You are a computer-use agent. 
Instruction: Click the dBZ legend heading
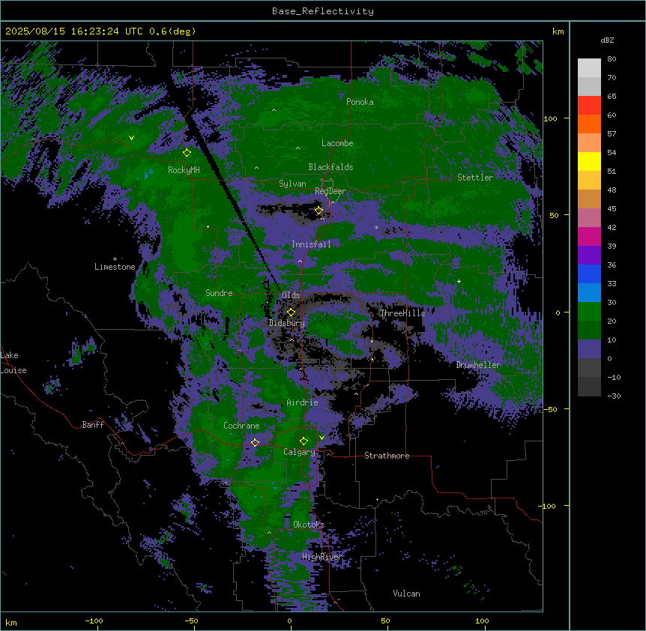coord(607,40)
